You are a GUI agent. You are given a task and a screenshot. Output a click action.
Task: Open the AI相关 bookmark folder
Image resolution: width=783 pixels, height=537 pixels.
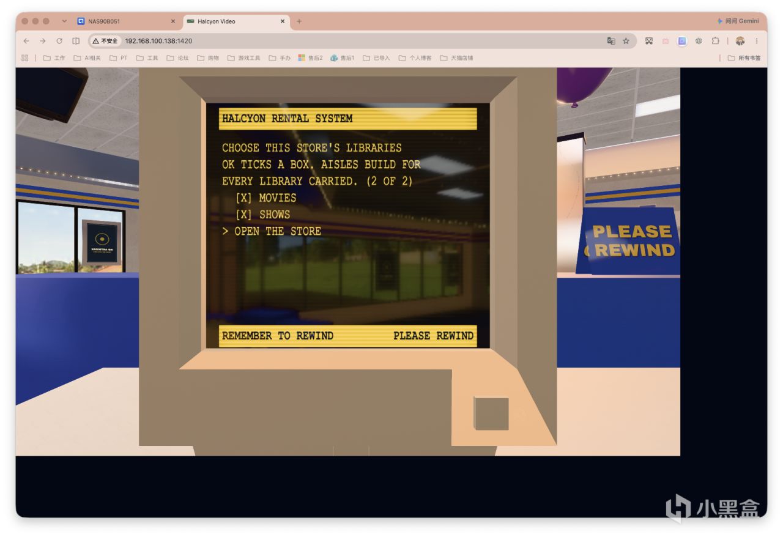click(87, 58)
